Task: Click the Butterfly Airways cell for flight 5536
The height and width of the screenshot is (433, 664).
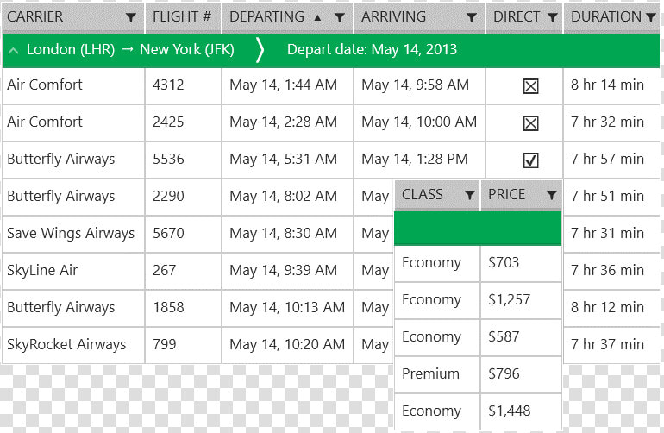Action: coord(73,160)
